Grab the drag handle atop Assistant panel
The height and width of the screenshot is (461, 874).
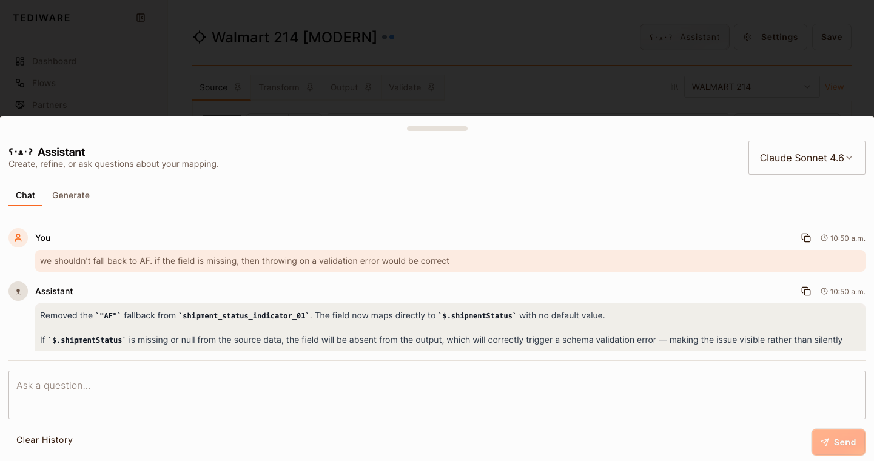coord(437,129)
